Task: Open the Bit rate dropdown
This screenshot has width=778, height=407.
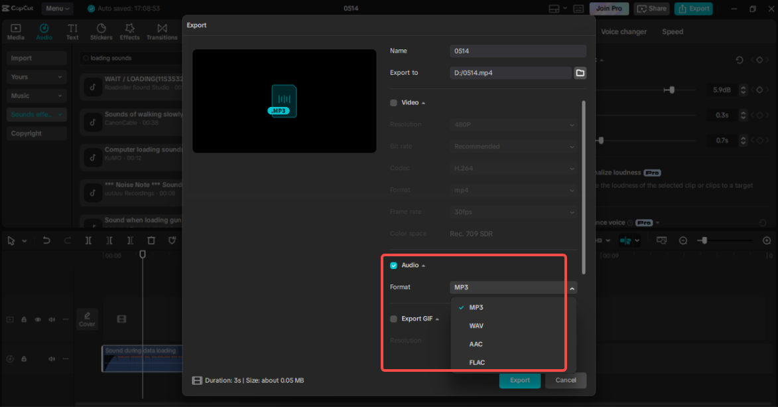Action: [514, 145]
